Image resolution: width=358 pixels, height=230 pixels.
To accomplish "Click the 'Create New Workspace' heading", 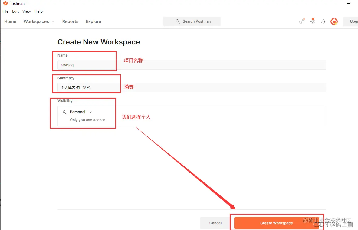I will point(99,42).
